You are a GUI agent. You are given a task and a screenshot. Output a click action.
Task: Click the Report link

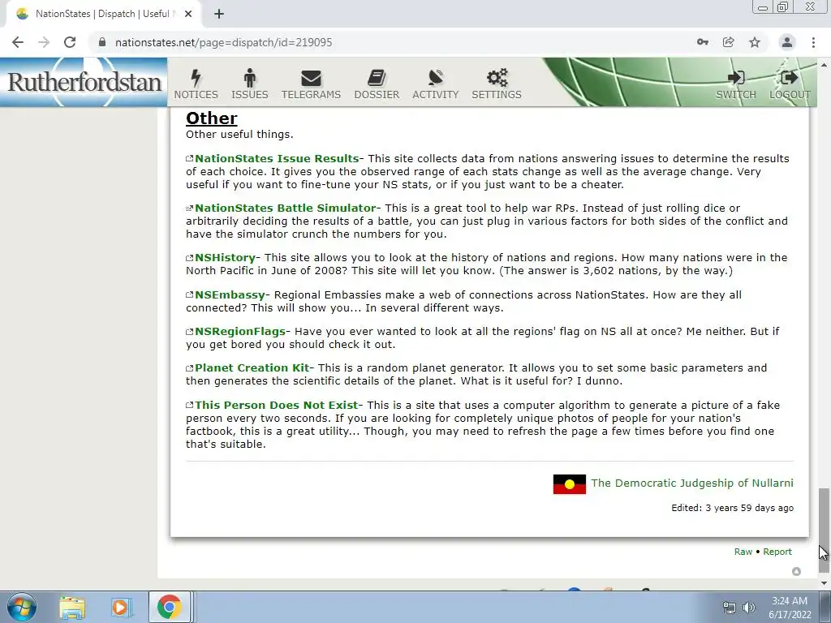click(777, 552)
